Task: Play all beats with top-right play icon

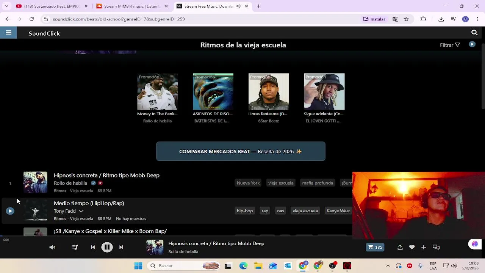Action: pyautogui.click(x=472, y=45)
